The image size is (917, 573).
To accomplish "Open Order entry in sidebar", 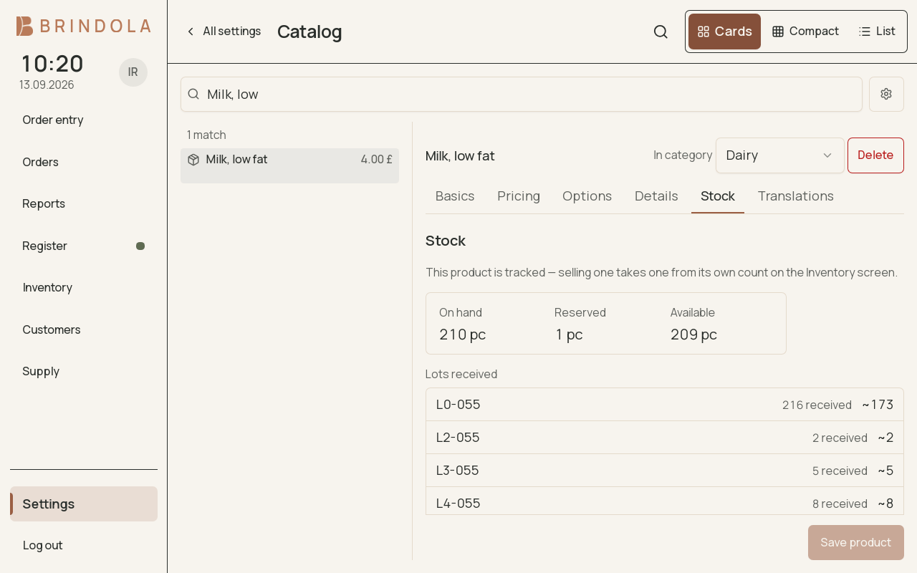I will pyautogui.click(x=84, y=120).
